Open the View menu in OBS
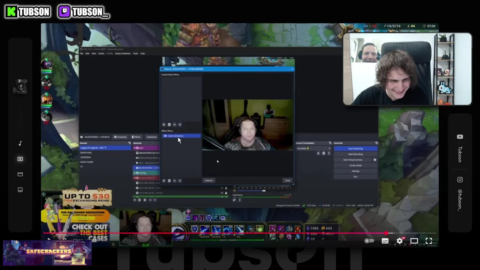Image resolution: width=480 pixels, height=270 pixels. (x=94, y=53)
